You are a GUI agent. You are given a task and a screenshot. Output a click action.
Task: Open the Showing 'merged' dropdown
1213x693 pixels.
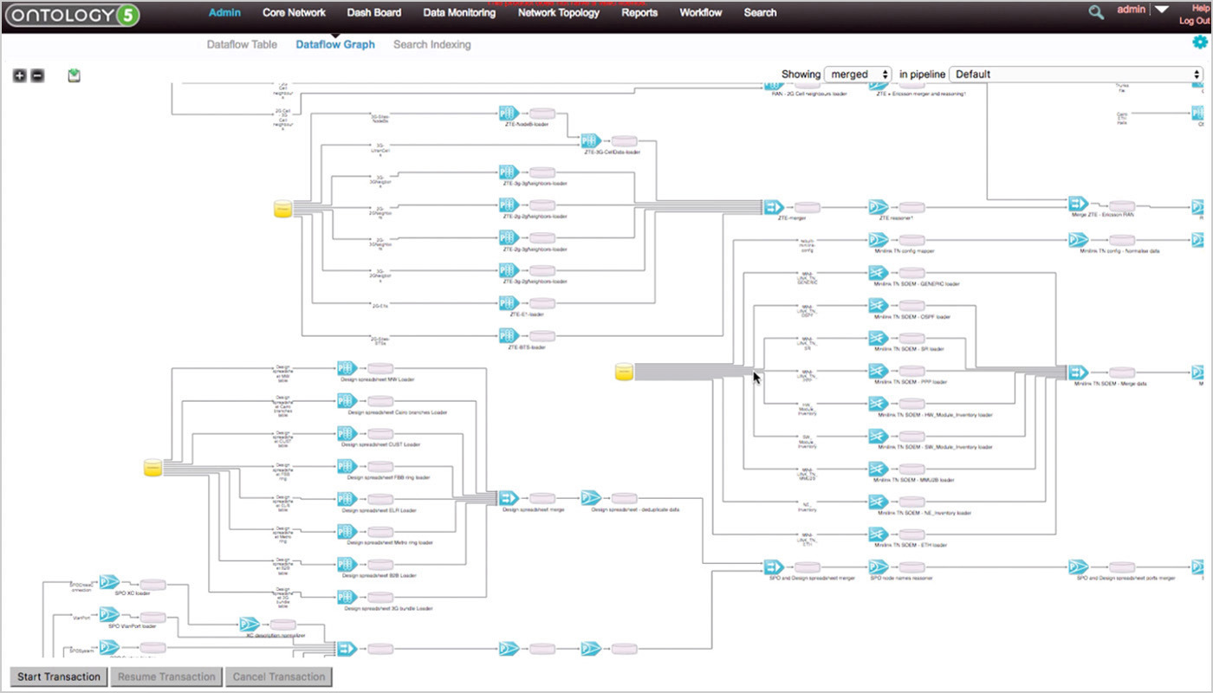pyautogui.click(x=858, y=74)
